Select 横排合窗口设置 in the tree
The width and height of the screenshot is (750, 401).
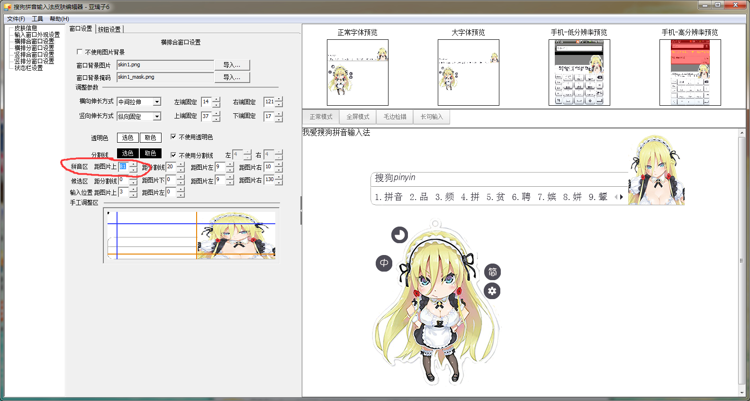click(x=34, y=42)
